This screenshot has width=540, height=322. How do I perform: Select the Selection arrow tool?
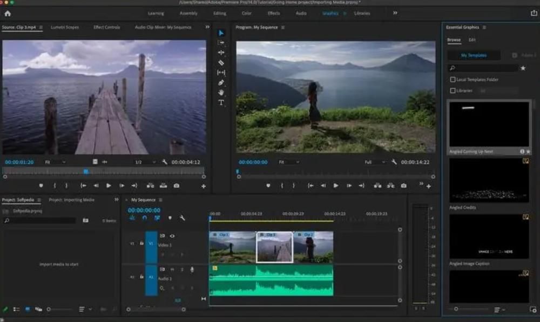[x=221, y=33]
